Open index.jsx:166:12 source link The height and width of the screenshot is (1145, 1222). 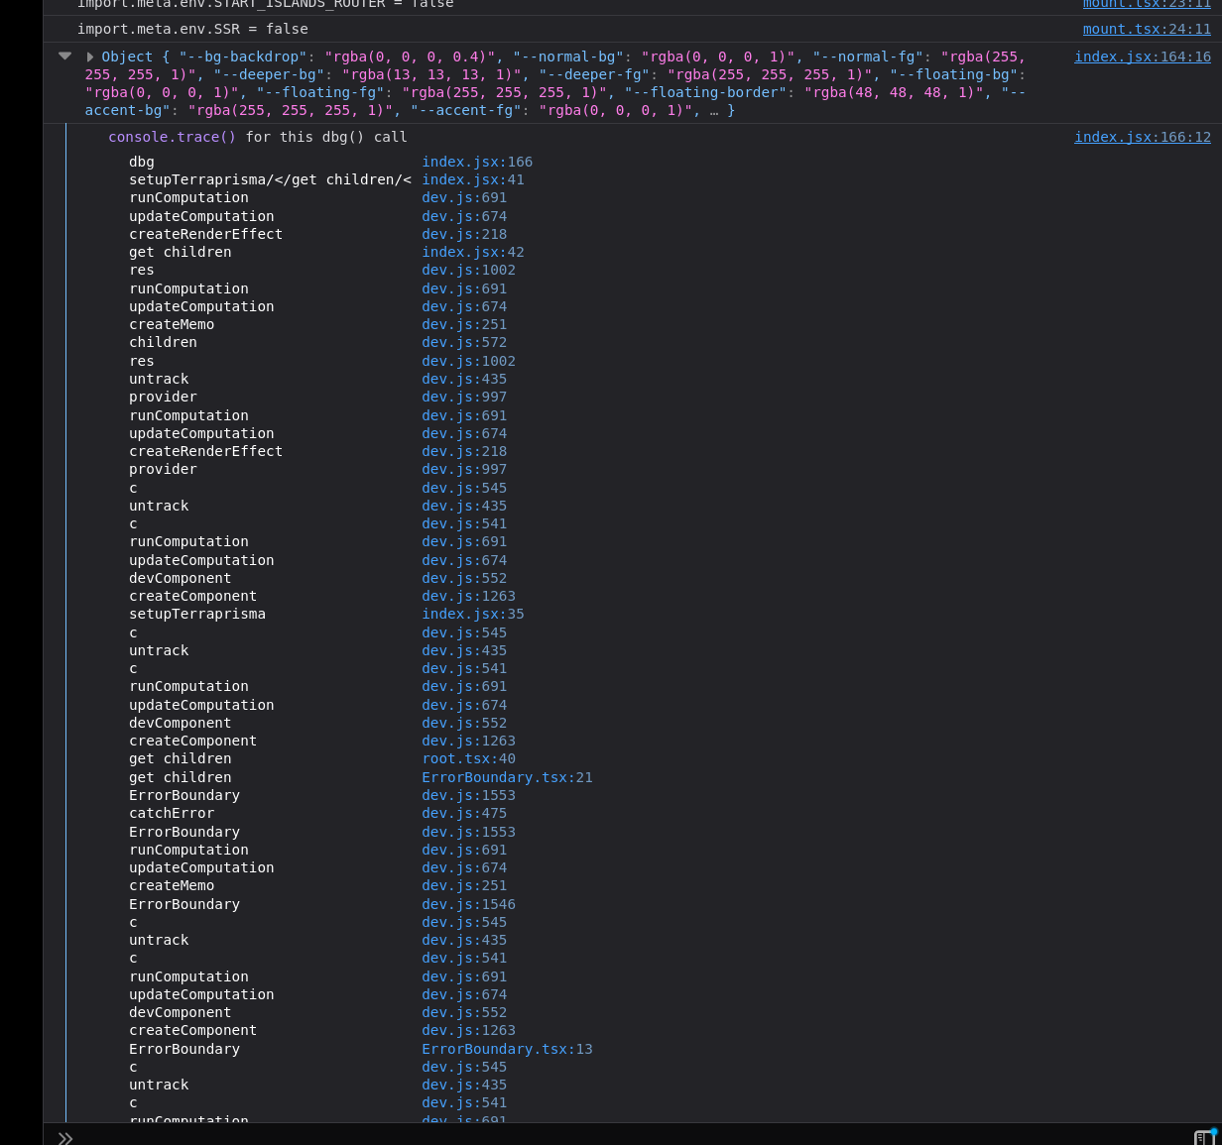1143,137
